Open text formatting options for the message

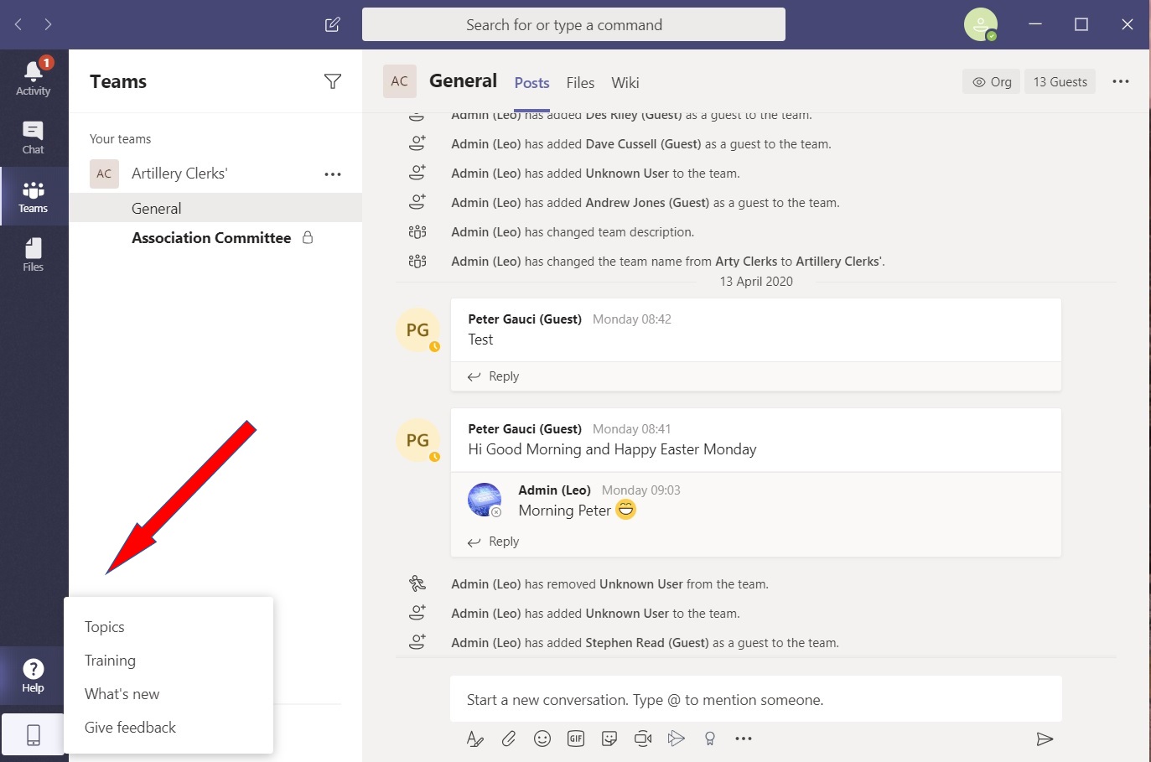coord(474,739)
